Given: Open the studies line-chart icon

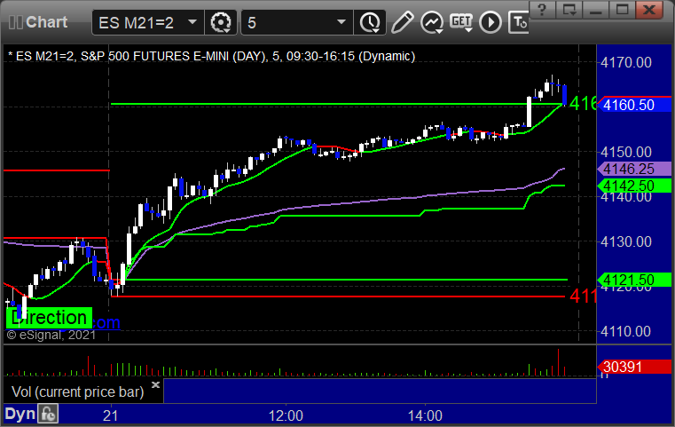Looking at the screenshot, I should pos(432,22).
